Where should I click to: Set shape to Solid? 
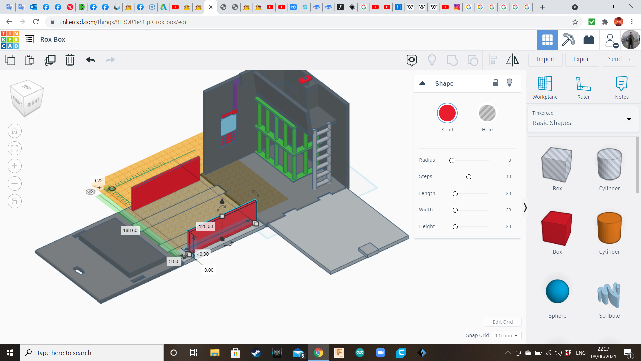447,113
